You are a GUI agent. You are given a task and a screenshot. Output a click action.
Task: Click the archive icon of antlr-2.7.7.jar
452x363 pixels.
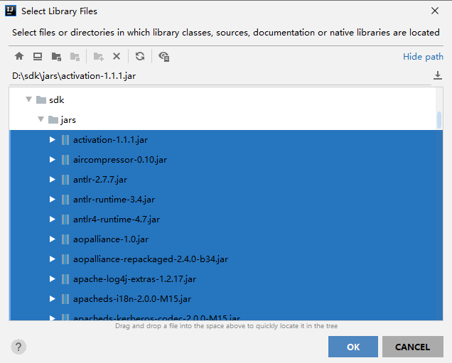click(65, 180)
